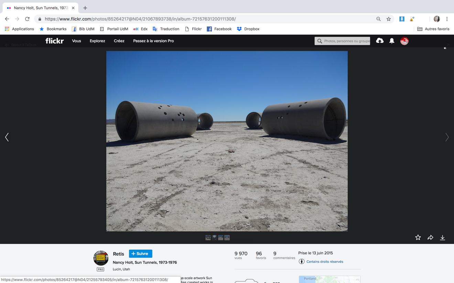The image size is (454, 283).
Task: Open the account avatar in Flickr header
Action: pyautogui.click(x=404, y=41)
